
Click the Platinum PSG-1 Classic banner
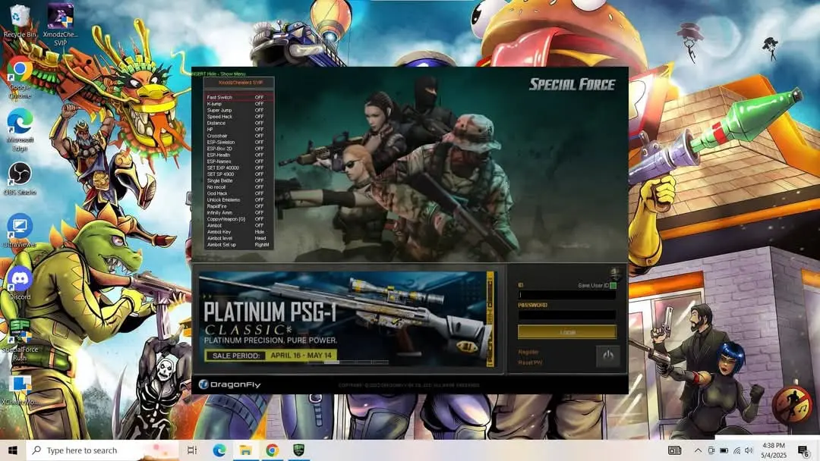point(346,318)
